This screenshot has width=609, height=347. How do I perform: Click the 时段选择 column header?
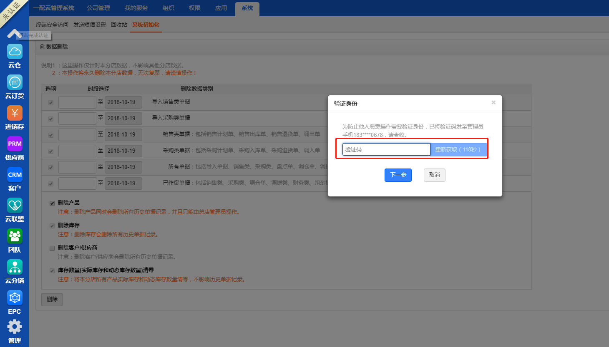98,89
